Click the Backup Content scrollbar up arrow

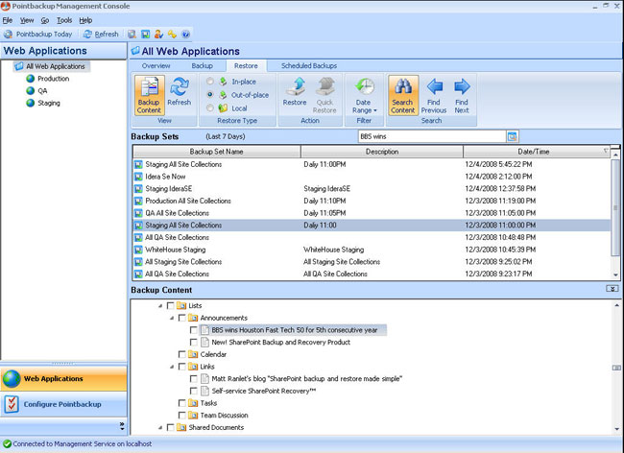(616, 305)
